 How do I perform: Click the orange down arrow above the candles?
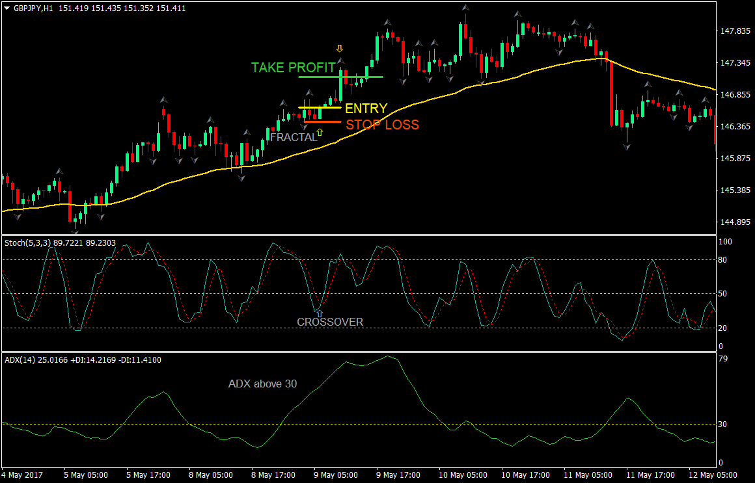(x=339, y=49)
